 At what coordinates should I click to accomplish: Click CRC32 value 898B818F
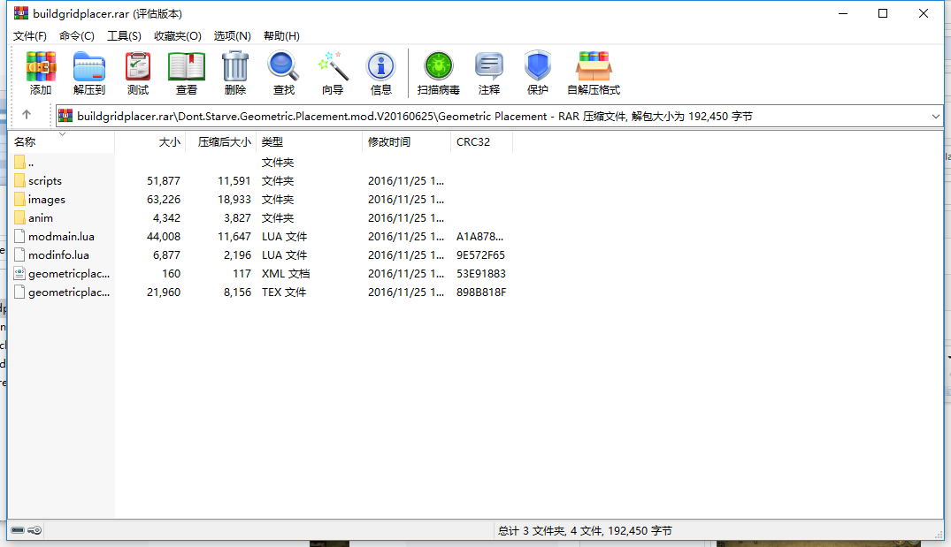[x=481, y=292]
